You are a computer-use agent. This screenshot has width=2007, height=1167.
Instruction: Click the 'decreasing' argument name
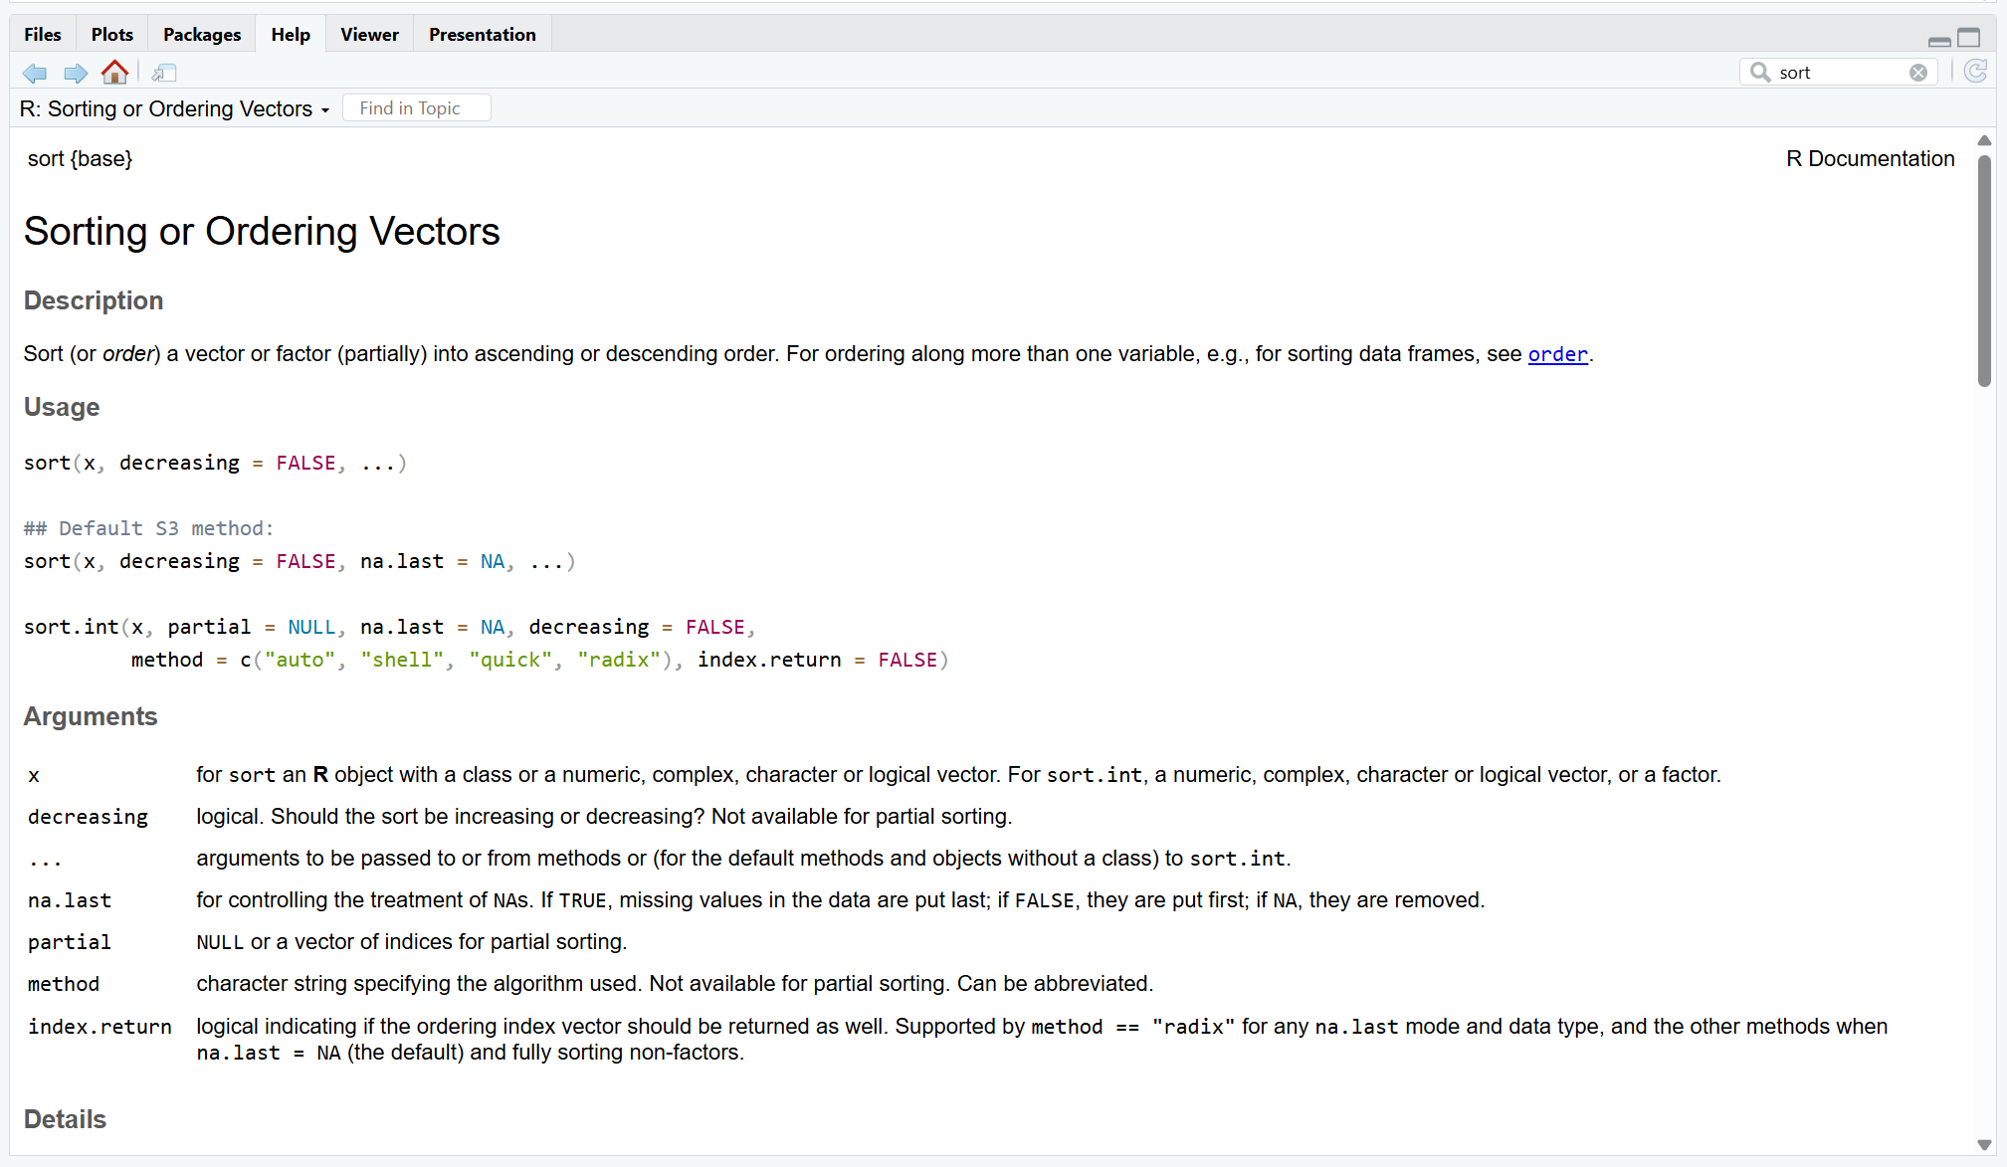pyautogui.click(x=88, y=817)
